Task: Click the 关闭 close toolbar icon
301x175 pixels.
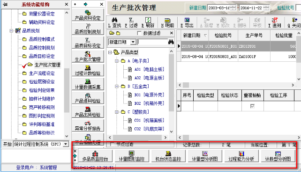Action: point(294,22)
